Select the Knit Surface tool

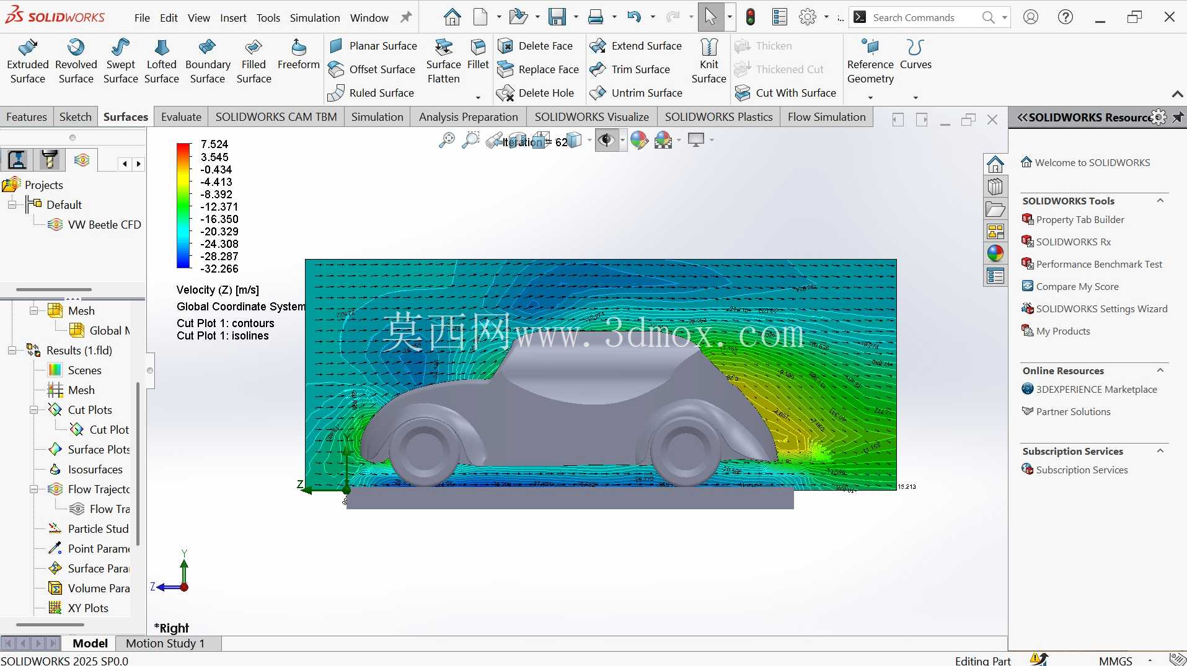point(708,61)
